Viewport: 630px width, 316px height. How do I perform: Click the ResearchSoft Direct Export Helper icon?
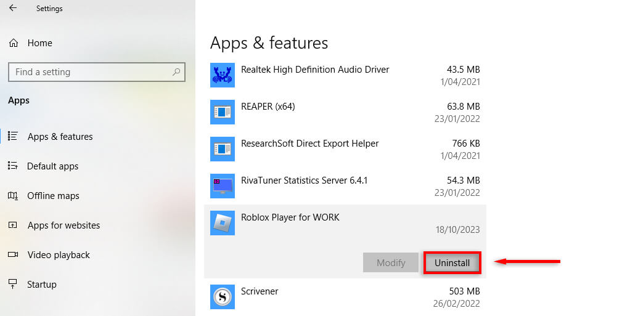click(223, 149)
